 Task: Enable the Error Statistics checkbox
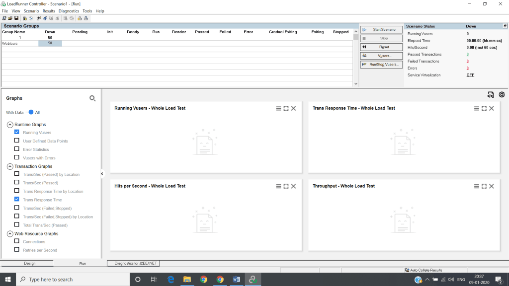coord(17,149)
